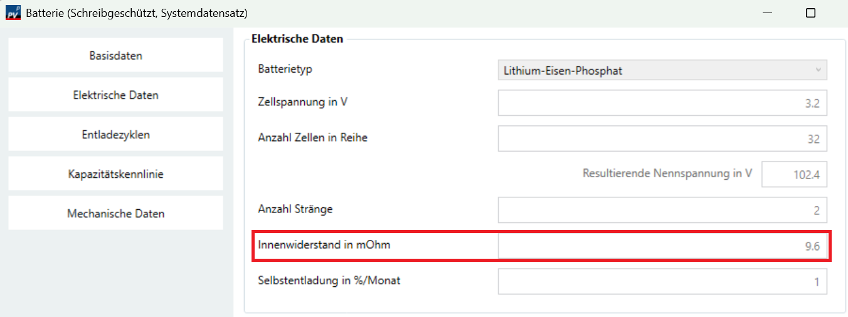Screen dimensions: 848x317
Task: Minimize the Batterie window
Action: (768, 13)
